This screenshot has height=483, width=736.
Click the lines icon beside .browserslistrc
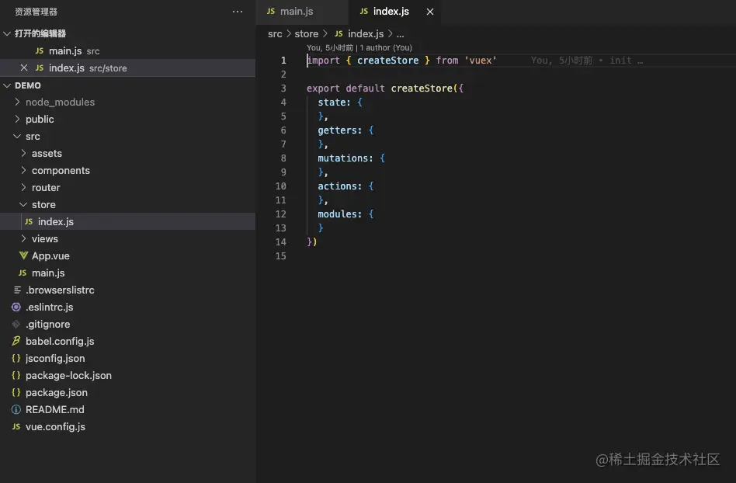click(x=17, y=290)
